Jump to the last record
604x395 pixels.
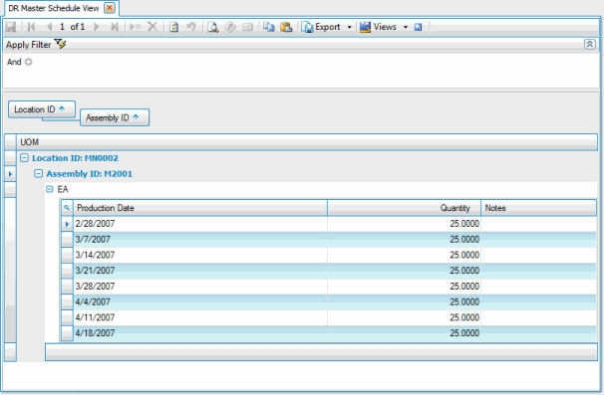[x=114, y=27]
